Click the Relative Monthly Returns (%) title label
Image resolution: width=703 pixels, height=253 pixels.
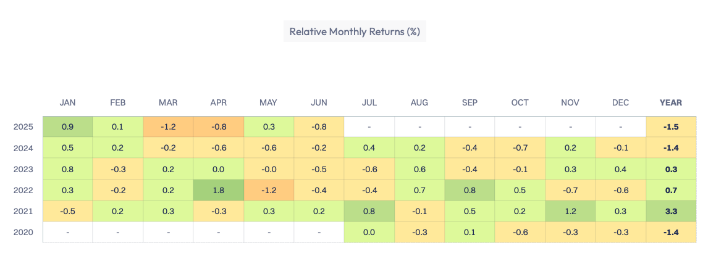355,31
